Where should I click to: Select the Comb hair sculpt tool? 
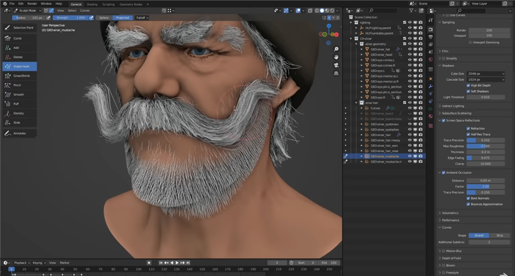(18, 38)
